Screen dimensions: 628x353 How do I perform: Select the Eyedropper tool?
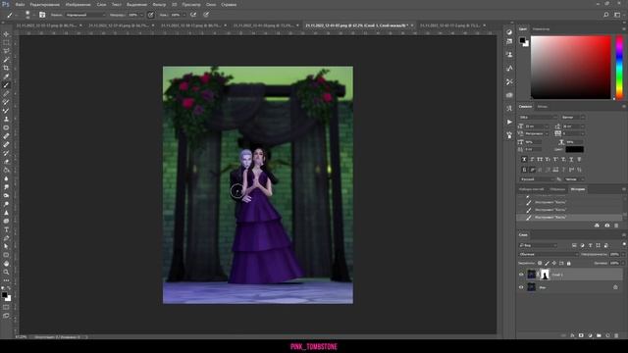point(6,76)
